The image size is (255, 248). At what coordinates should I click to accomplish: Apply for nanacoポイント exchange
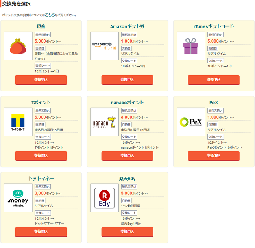pyautogui.click(x=128, y=156)
